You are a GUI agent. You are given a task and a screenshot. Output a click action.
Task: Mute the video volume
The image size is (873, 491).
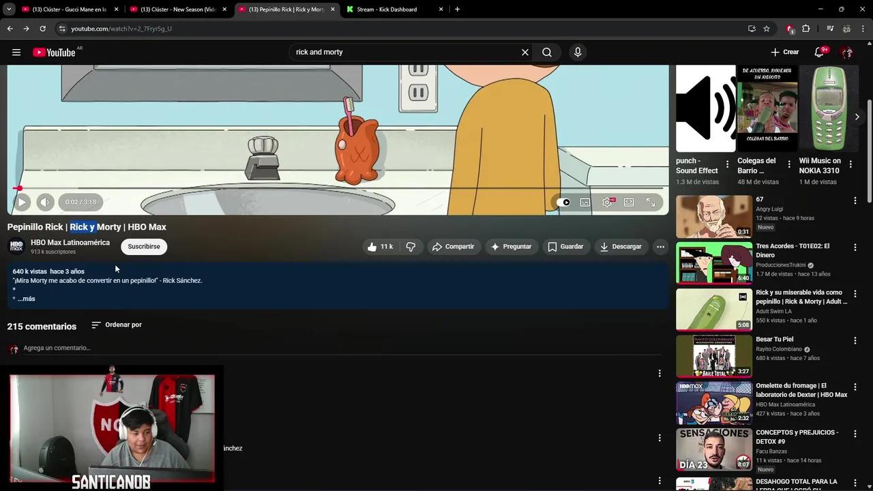pyautogui.click(x=45, y=202)
